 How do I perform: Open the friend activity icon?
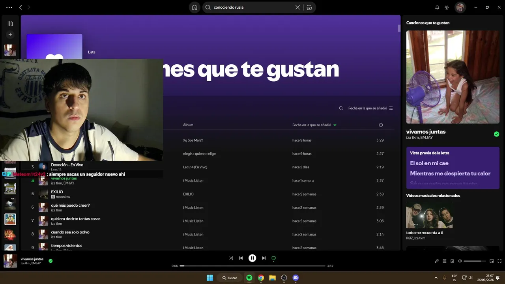(447, 7)
